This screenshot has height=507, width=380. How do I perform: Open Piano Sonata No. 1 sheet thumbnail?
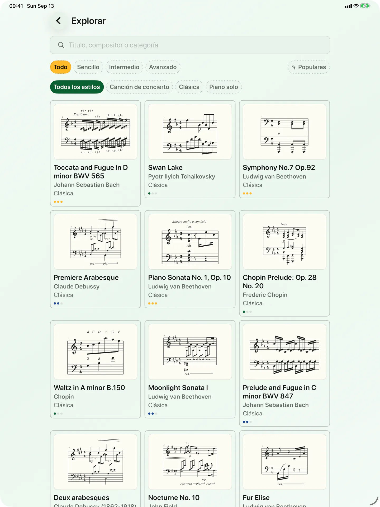190,242
